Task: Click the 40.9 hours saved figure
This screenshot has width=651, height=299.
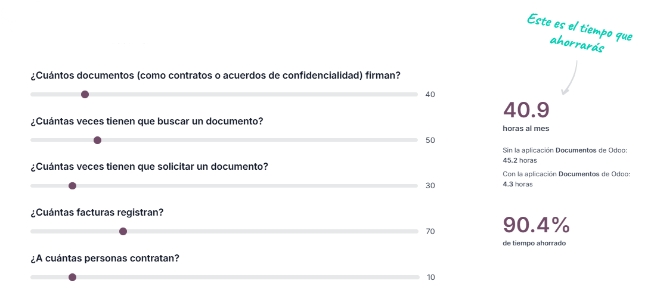Action: [x=526, y=110]
